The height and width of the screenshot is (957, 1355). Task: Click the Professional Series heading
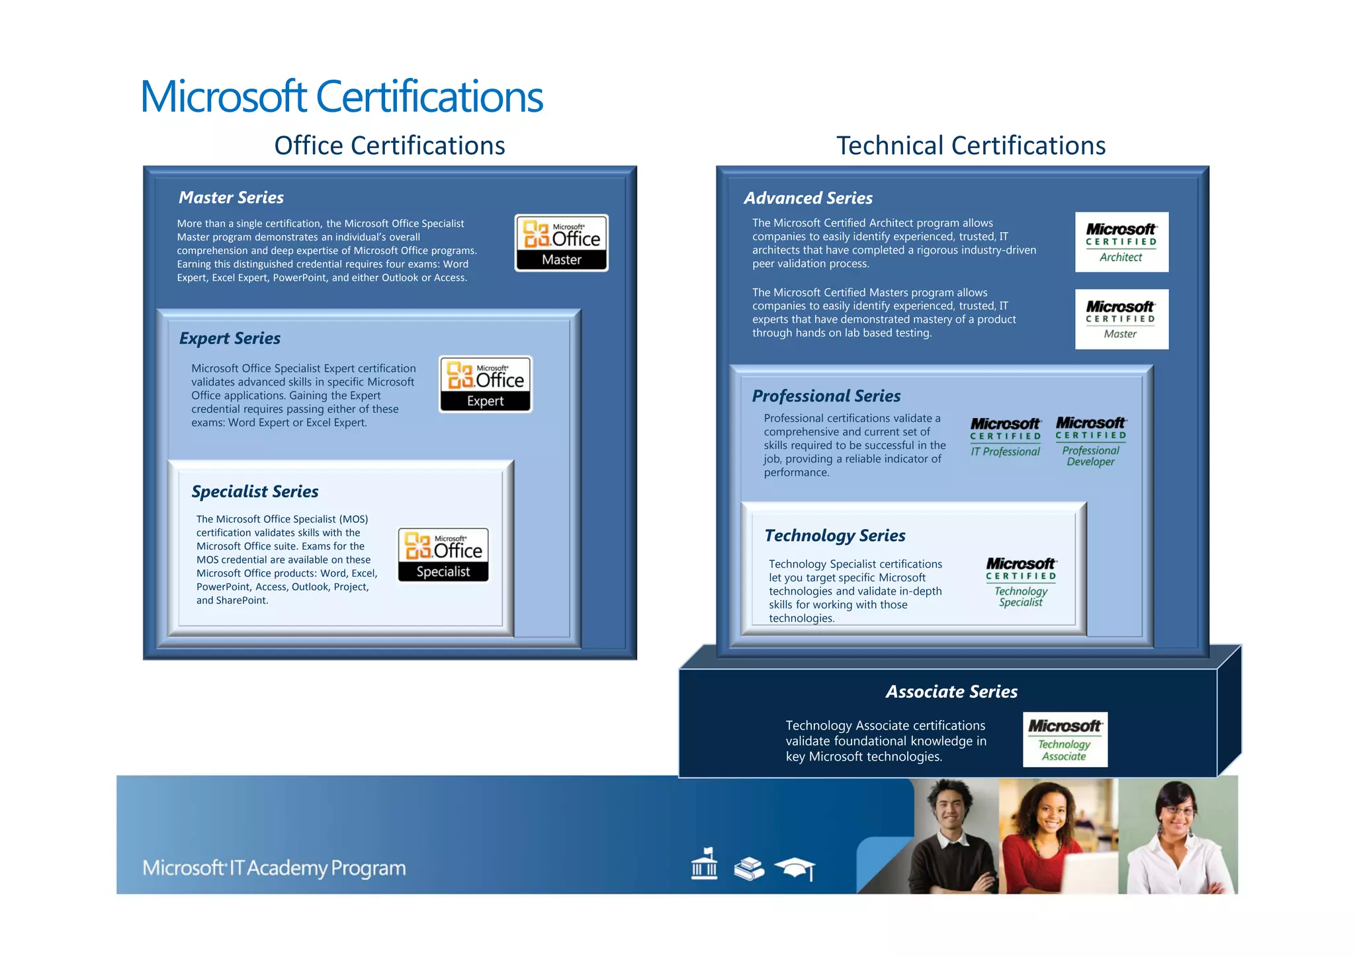(826, 395)
